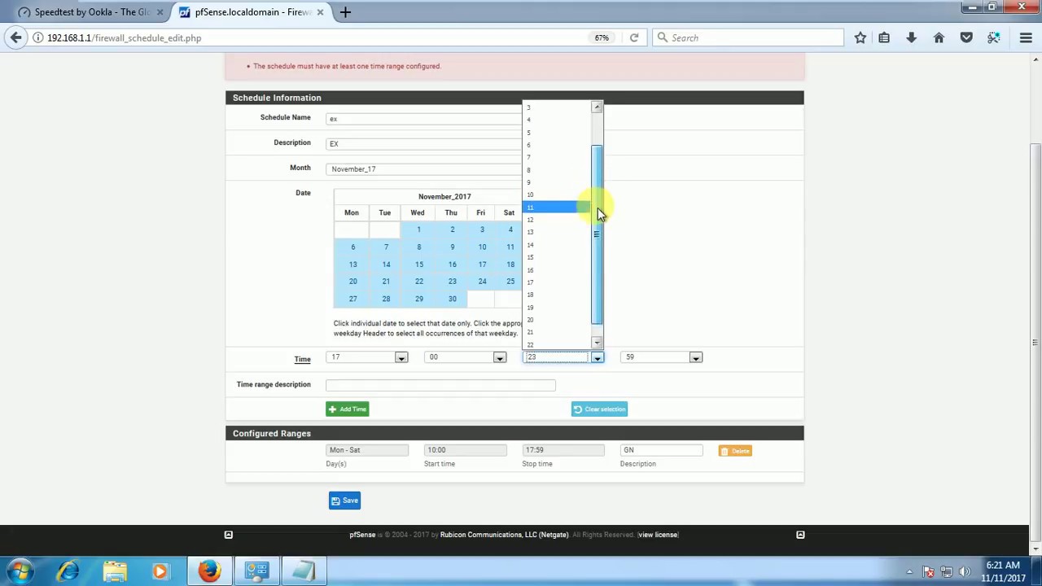Open the Firefox library icon
This screenshot has width=1042, height=586.
coord(884,37)
